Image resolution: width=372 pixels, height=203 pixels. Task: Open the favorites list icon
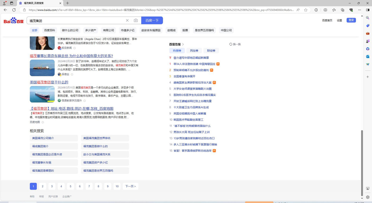tap(334, 10)
